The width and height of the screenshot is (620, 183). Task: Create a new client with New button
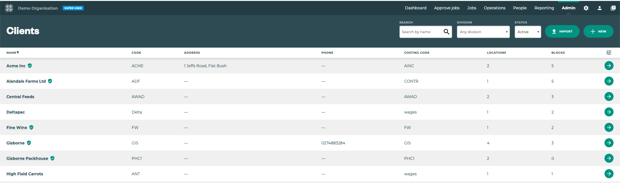coord(598,32)
